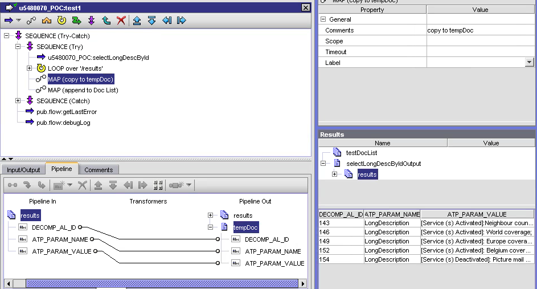Select DECOMP_AL_ID under Pipeline In
The height and width of the screenshot is (289, 537).
tap(54, 227)
